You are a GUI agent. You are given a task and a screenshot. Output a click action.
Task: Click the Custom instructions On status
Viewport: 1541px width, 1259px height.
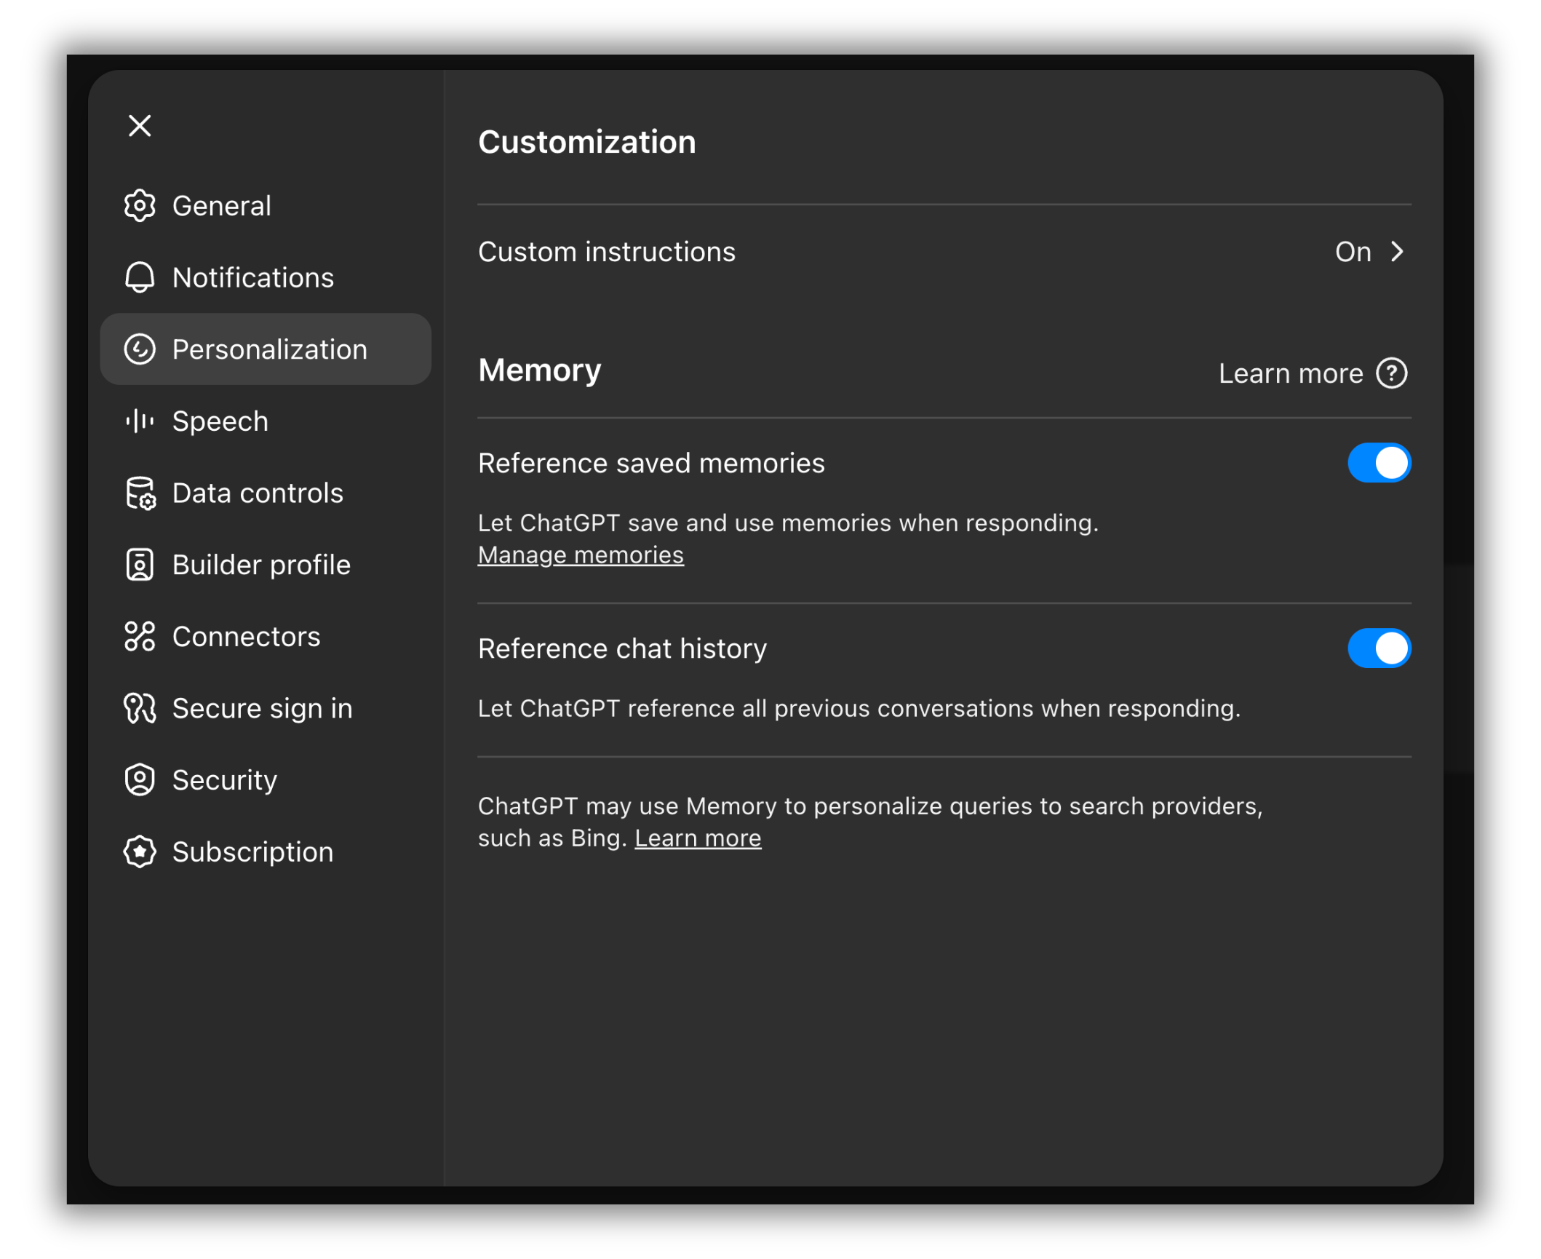(x=1353, y=252)
